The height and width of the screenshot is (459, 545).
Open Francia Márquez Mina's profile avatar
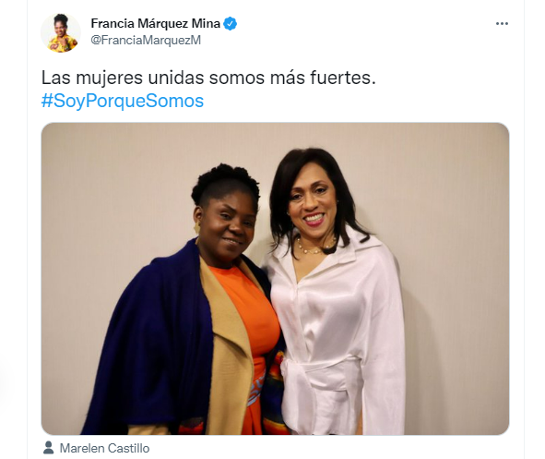point(61,32)
